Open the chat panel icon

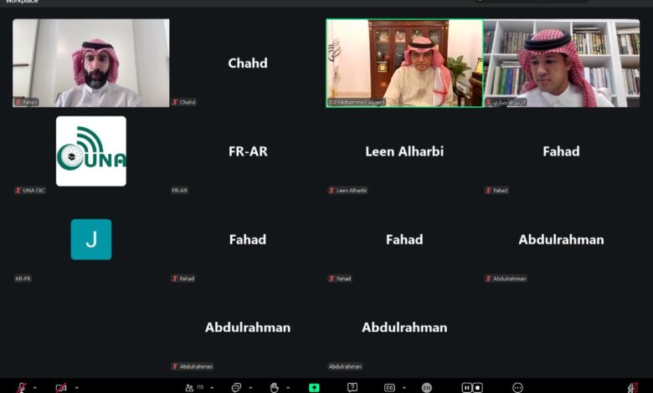click(236, 388)
